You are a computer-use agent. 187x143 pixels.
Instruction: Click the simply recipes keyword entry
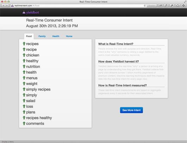(x=38, y=89)
